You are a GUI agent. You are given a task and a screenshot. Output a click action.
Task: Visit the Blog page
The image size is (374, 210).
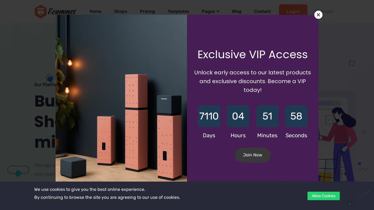click(237, 11)
